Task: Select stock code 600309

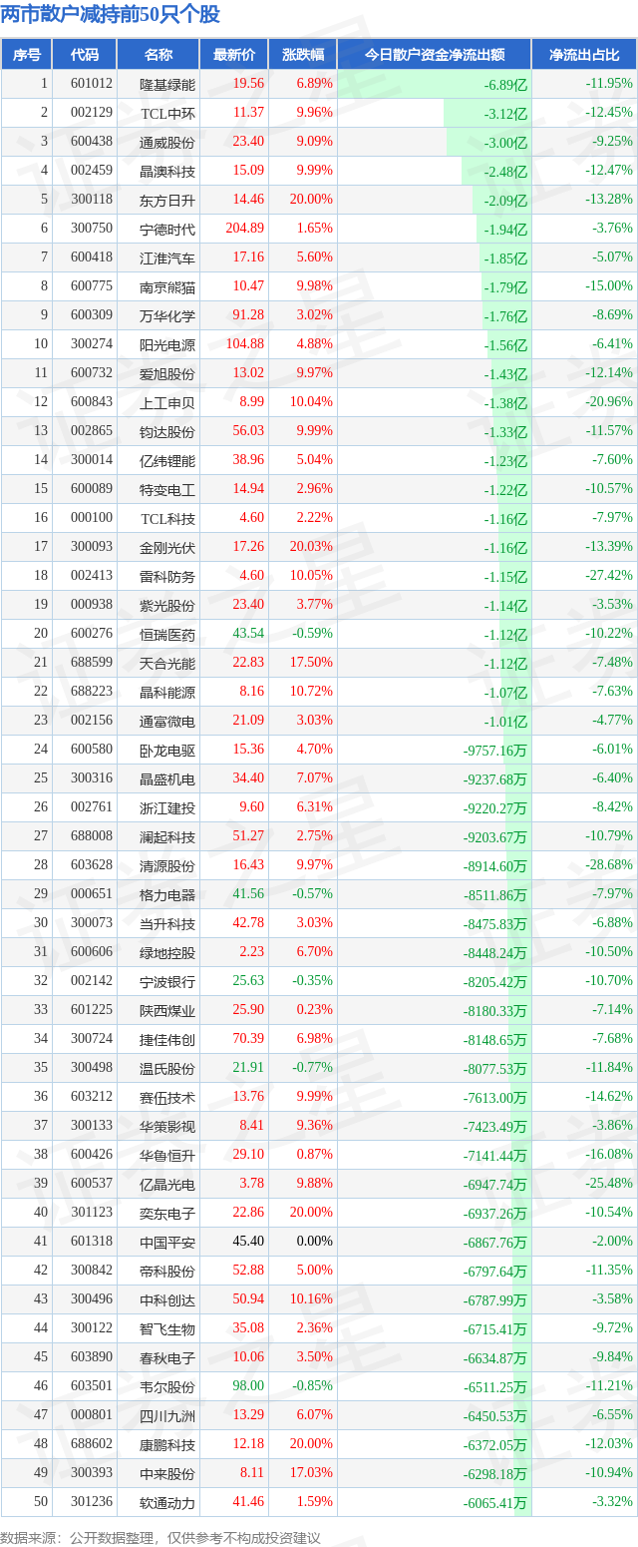Action: point(92,315)
